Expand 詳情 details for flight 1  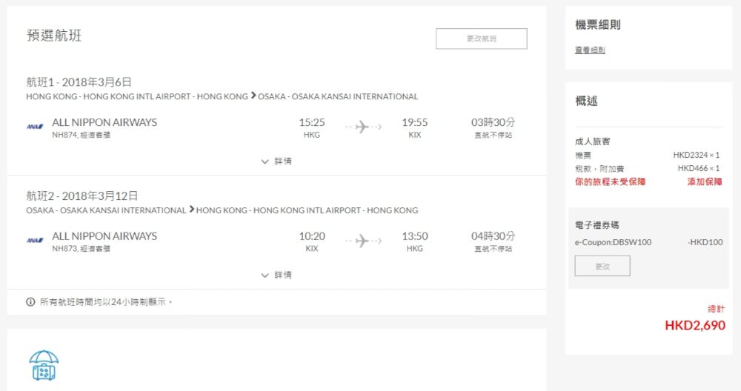pos(276,161)
